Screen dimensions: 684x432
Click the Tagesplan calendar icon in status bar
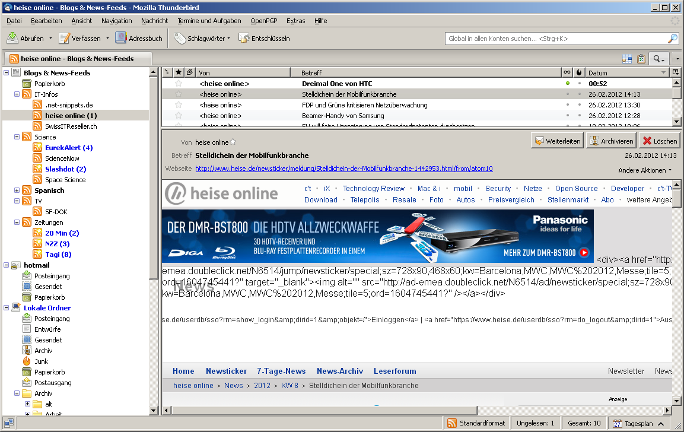[x=617, y=423]
